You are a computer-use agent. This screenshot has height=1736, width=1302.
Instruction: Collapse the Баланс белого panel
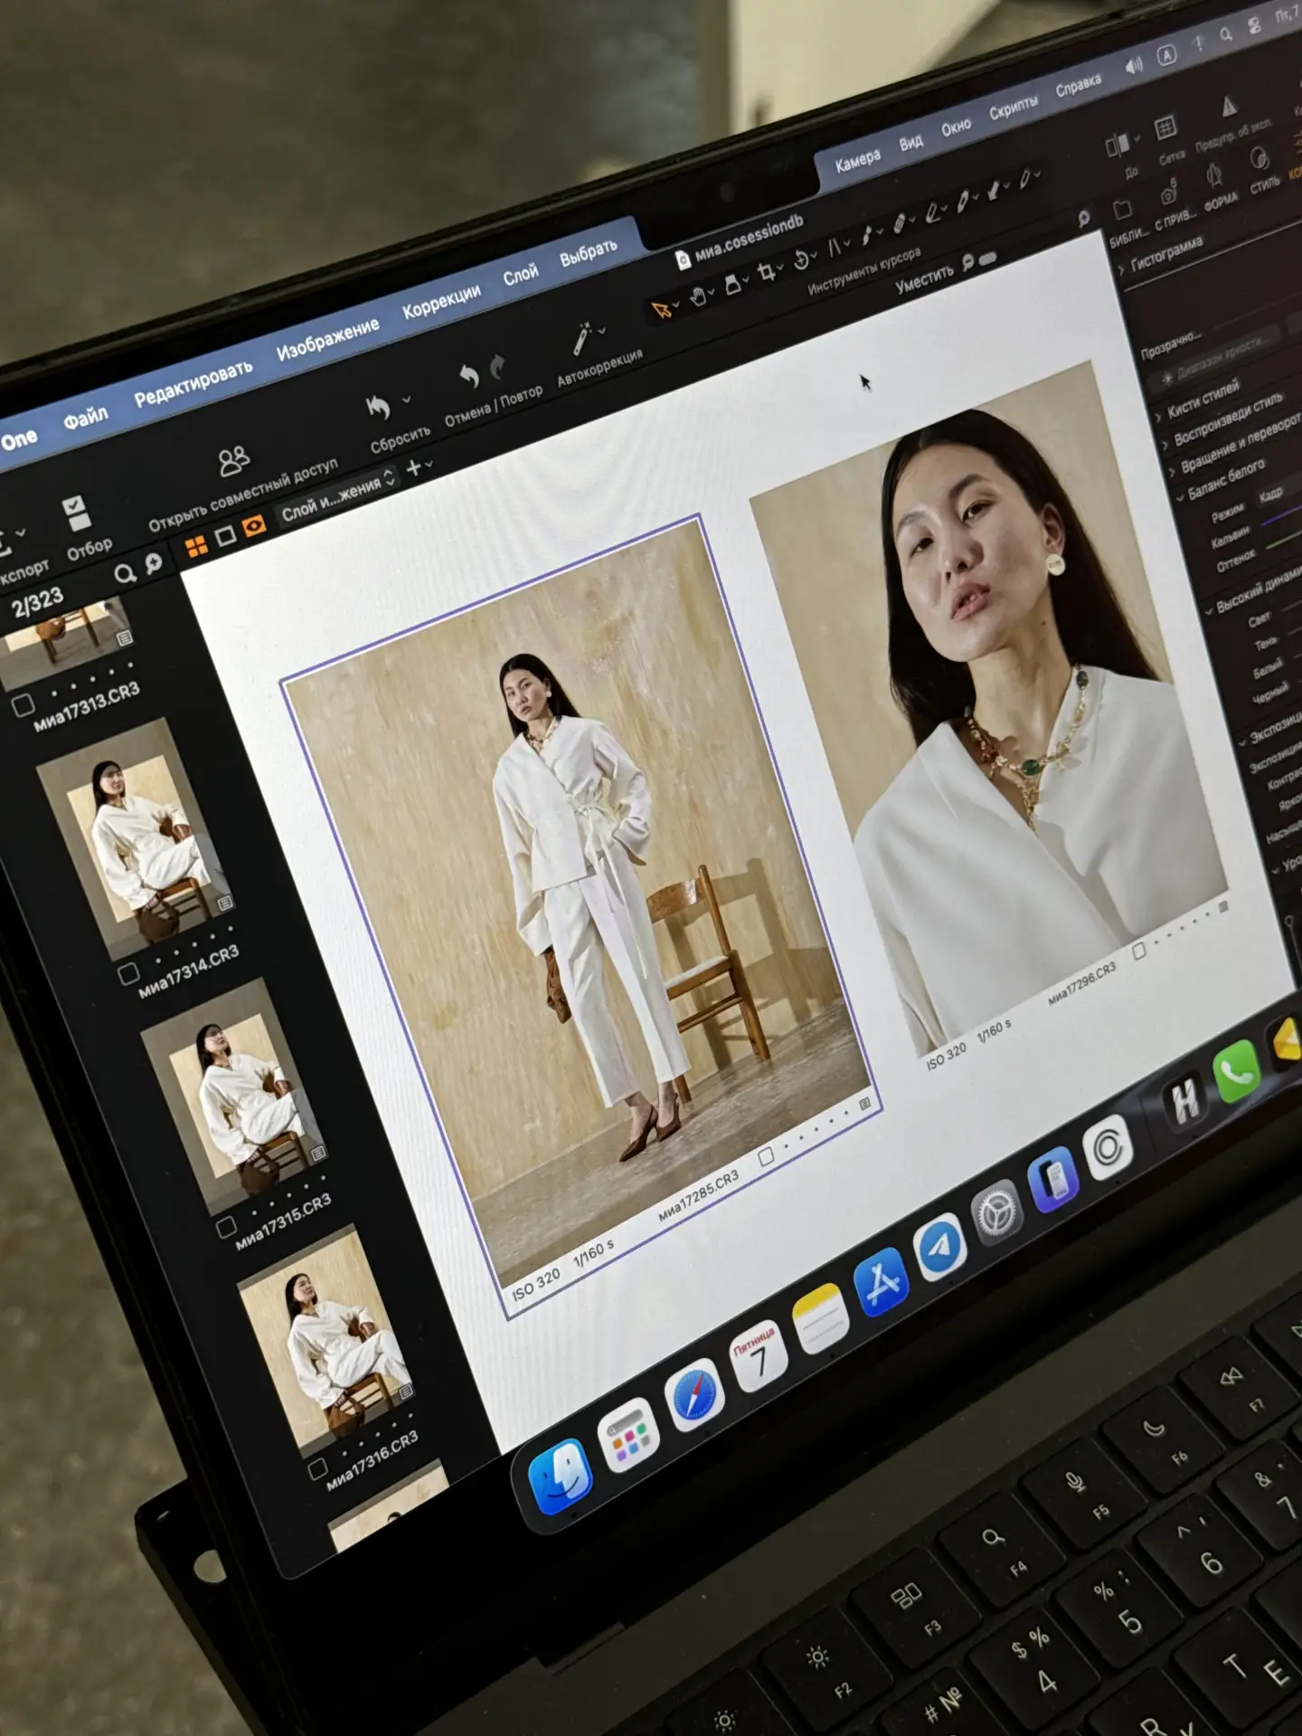click(x=1180, y=498)
